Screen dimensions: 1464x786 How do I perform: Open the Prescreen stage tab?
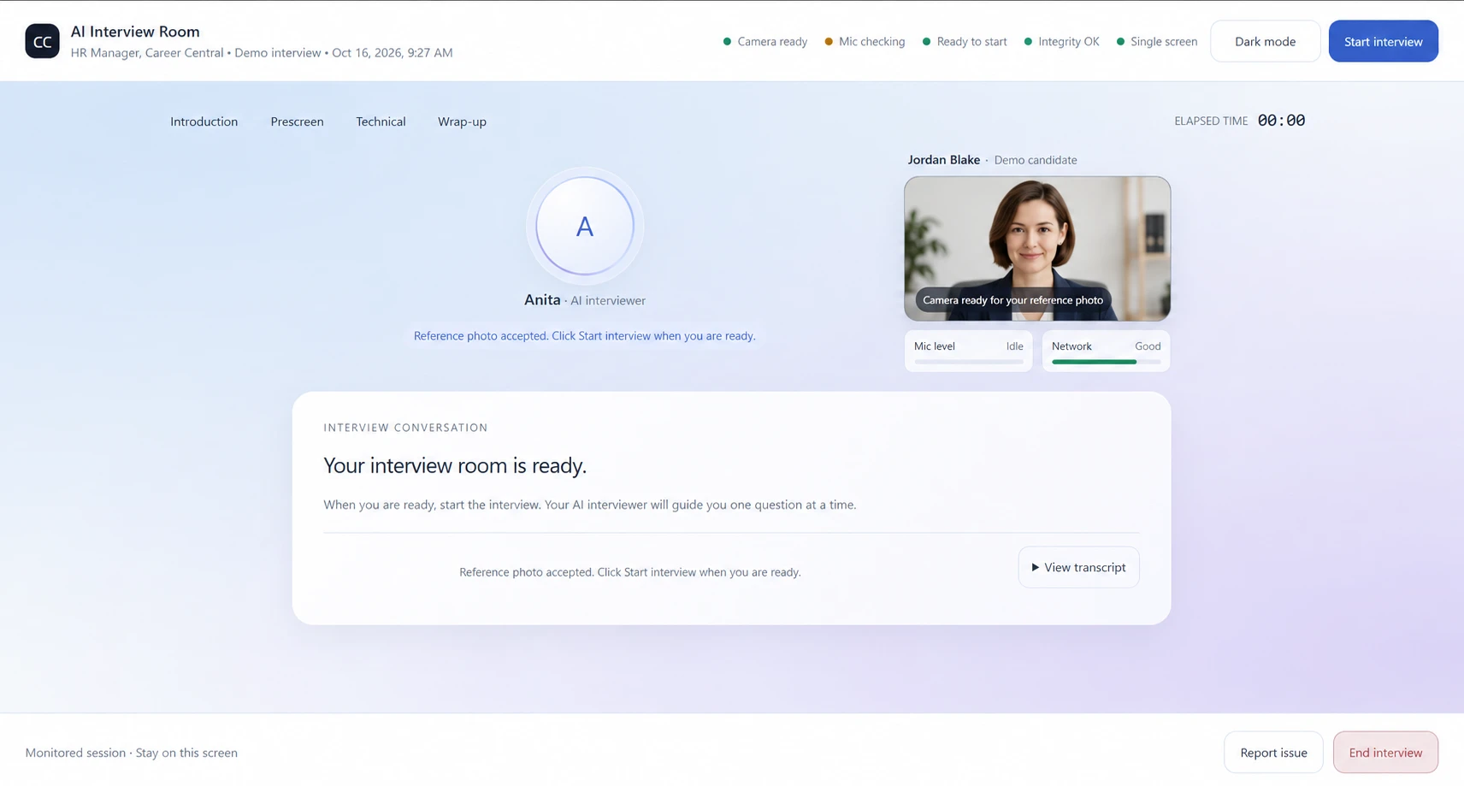297,121
